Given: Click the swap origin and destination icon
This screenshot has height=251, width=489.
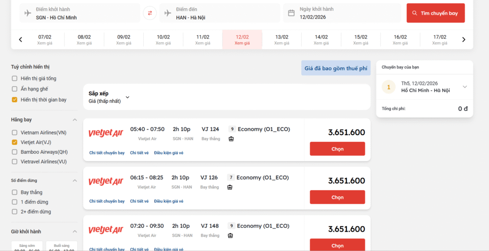Looking at the screenshot, I should (149, 13).
